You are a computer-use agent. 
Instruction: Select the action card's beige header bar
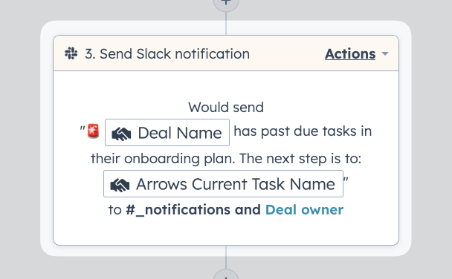coord(226,53)
